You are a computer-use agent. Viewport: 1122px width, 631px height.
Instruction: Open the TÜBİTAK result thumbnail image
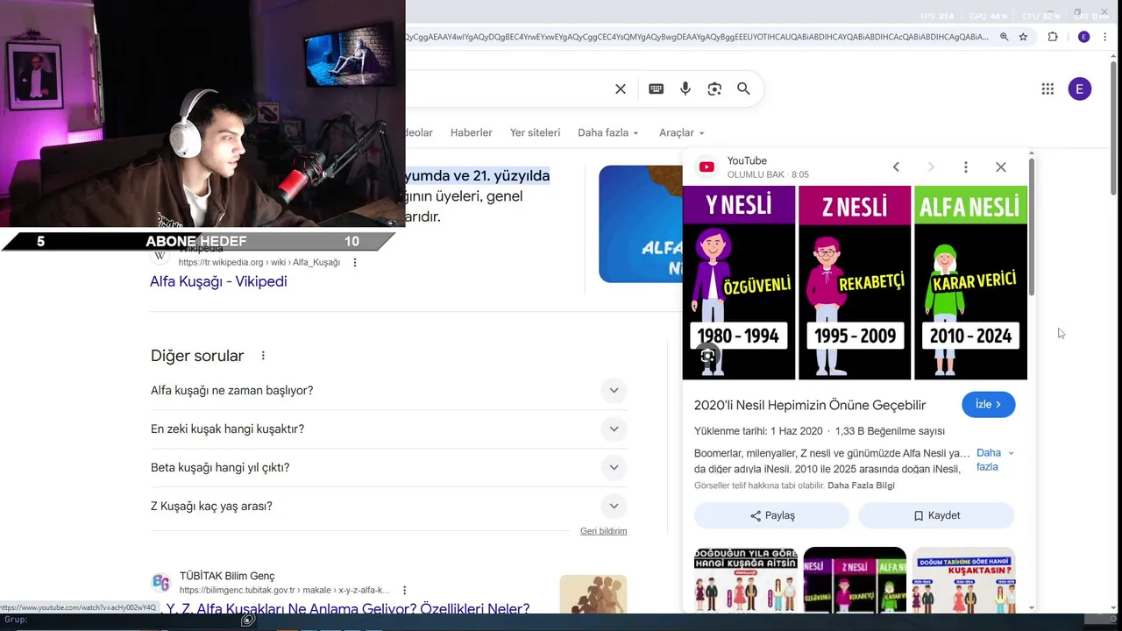tap(593, 594)
